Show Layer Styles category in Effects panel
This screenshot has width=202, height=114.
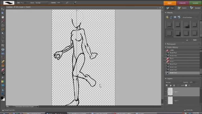tap(171, 17)
